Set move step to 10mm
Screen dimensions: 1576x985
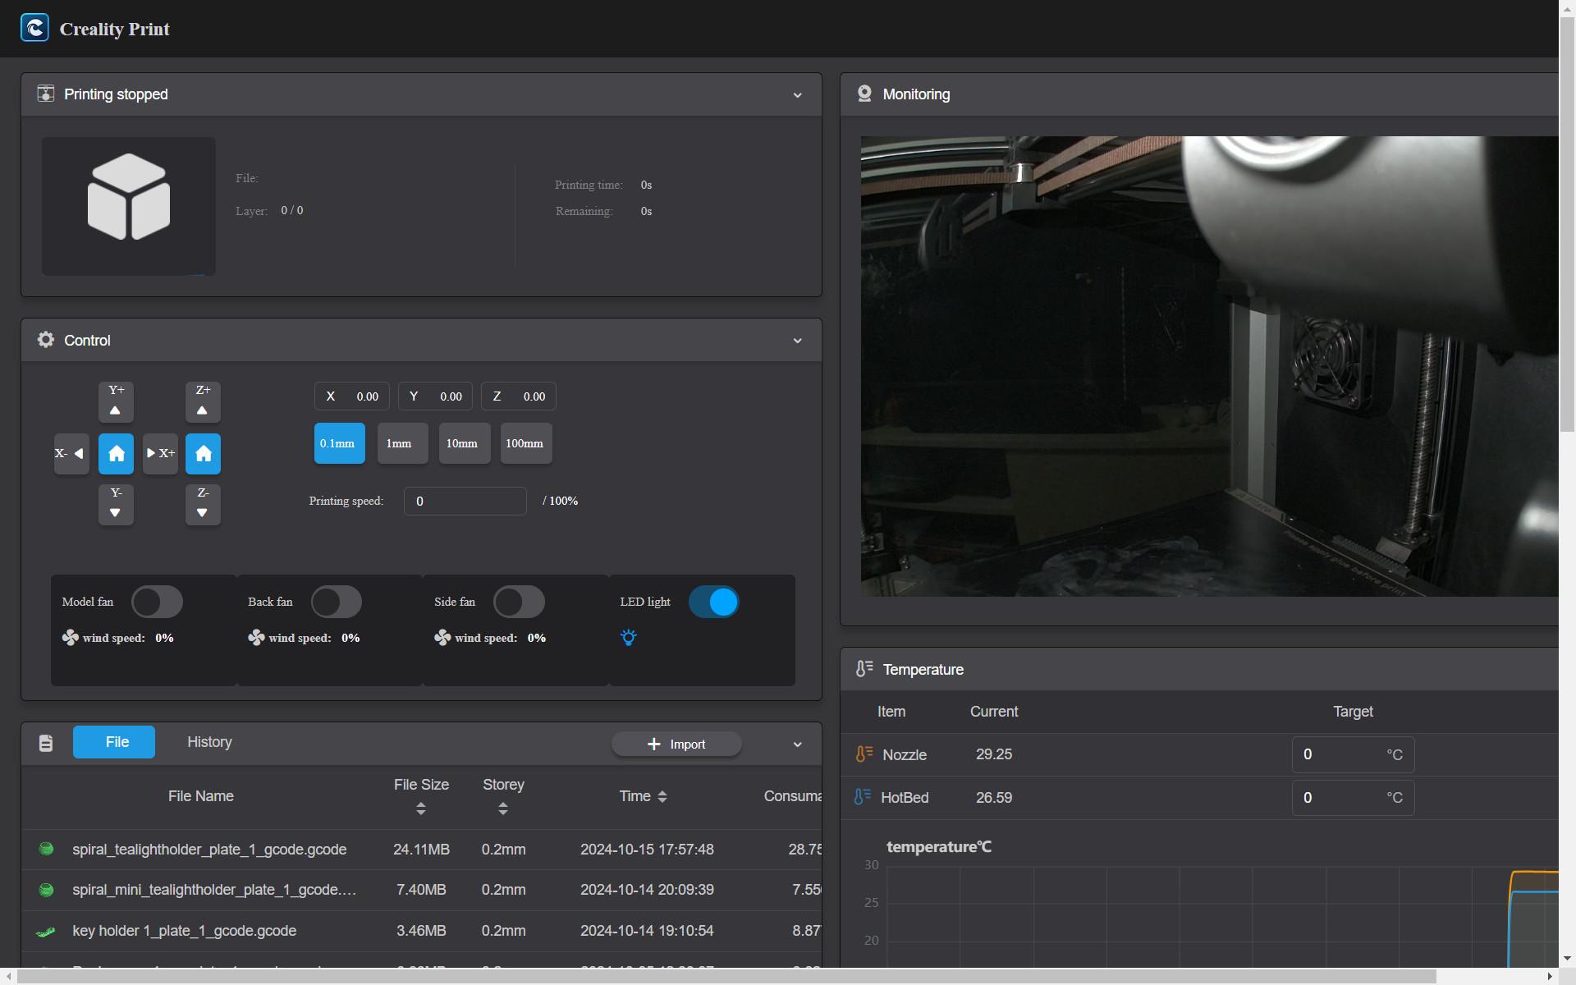(x=464, y=443)
